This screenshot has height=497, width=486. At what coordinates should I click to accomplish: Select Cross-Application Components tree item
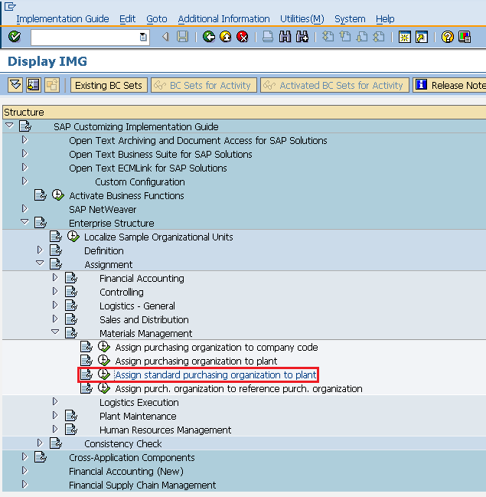coord(132,458)
